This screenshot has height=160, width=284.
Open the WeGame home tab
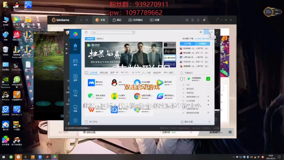pyautogui.click(x=100, y=20)
